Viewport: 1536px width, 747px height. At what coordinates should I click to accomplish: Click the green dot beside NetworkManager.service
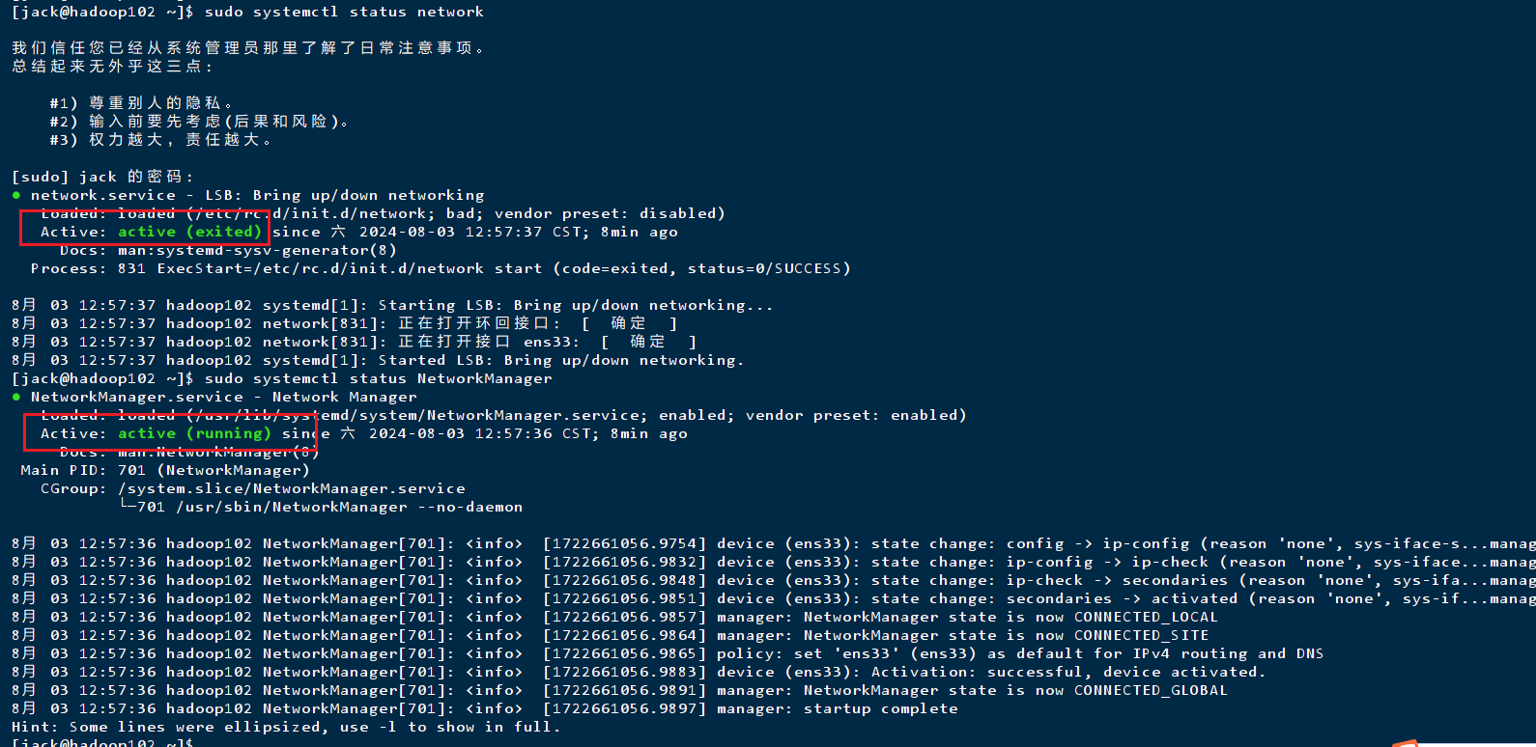(x=16, y=397)
